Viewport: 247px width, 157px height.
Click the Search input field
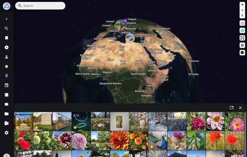tap(40, 6)
